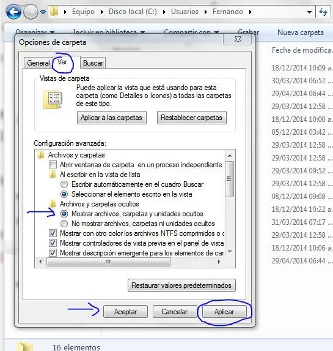Expand the address bar history dropdown arrow
Image resolution: width=333 pixels, height=351 pixels.
(309, 12)
